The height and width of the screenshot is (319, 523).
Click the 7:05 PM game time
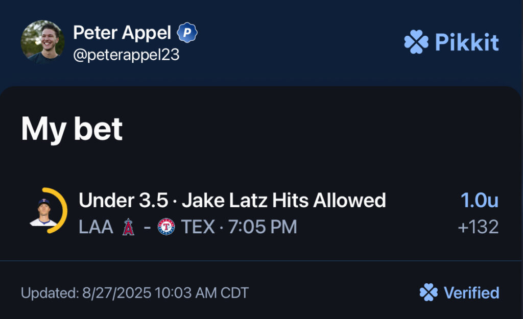tap(263, 227)
